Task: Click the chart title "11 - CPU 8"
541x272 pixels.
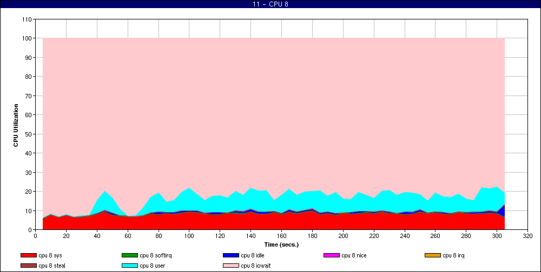Action: (x=270, y=4)
